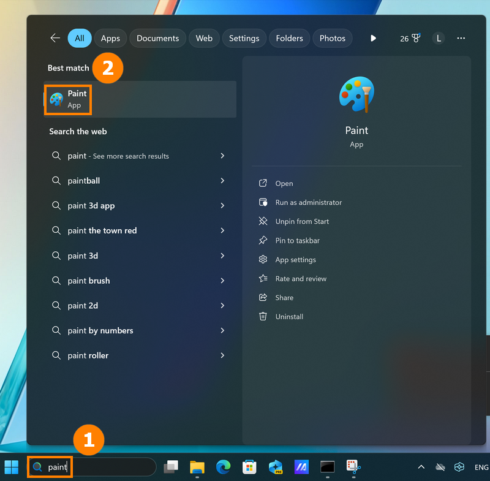Open the three-dots options menu

tap(461, 38)
